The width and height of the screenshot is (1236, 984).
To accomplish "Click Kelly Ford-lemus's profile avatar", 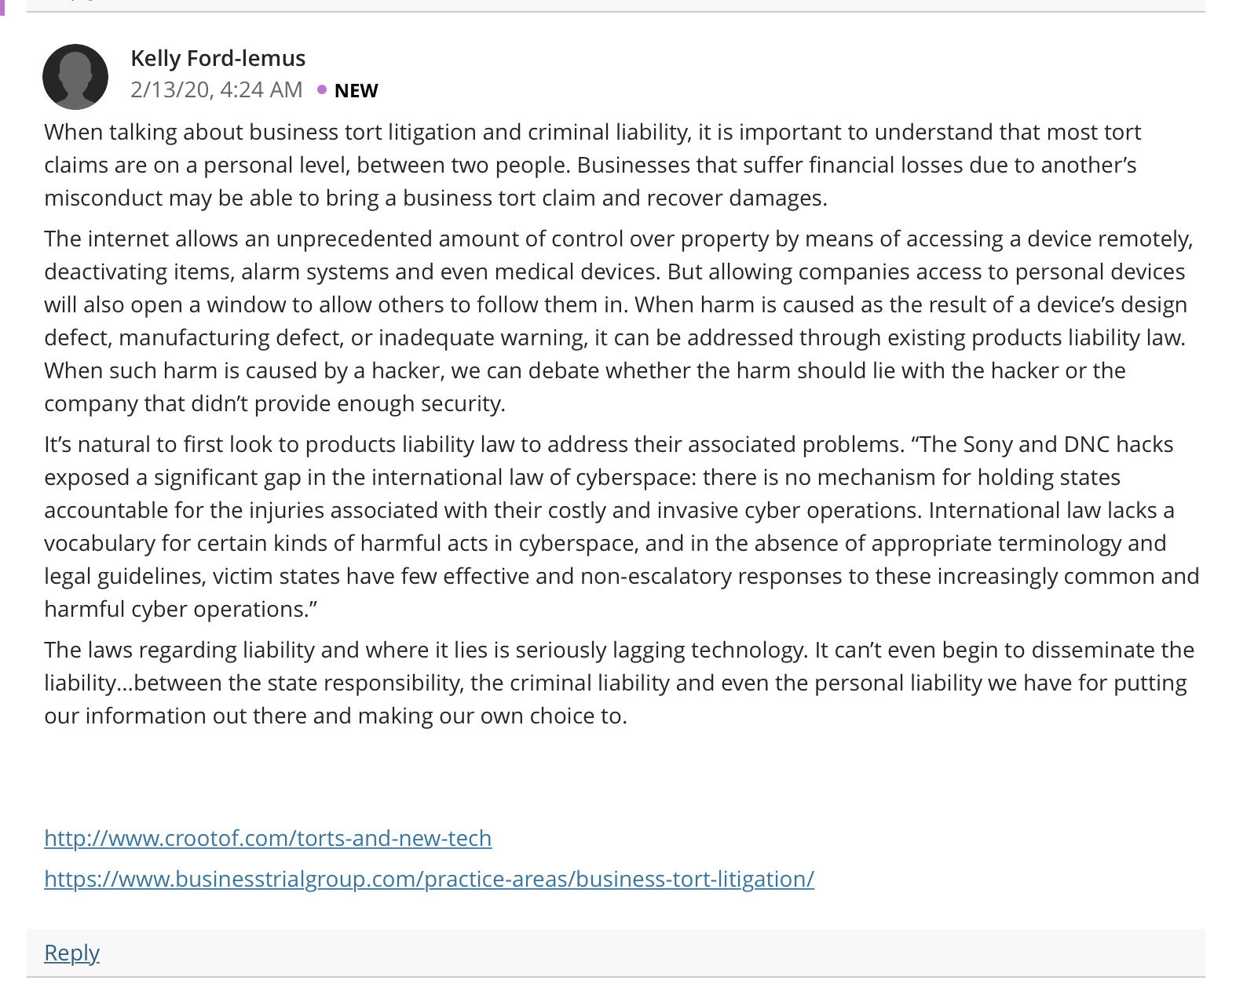I will (75, 77).
